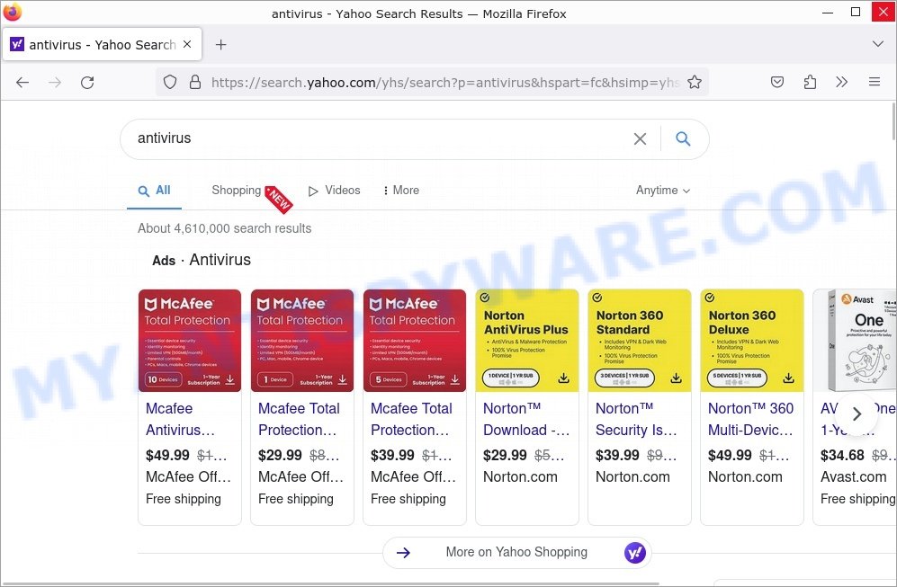Click the $49.99 McAfee price text
This screenshot has height=587, width=897.
point(167,455)
